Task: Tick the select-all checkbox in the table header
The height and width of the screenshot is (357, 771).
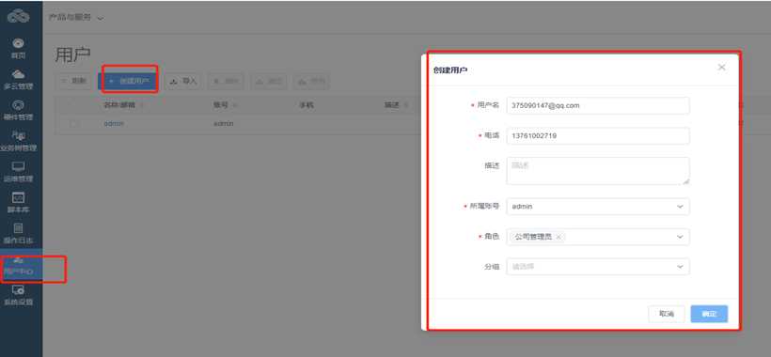Action: click(73, 105)
